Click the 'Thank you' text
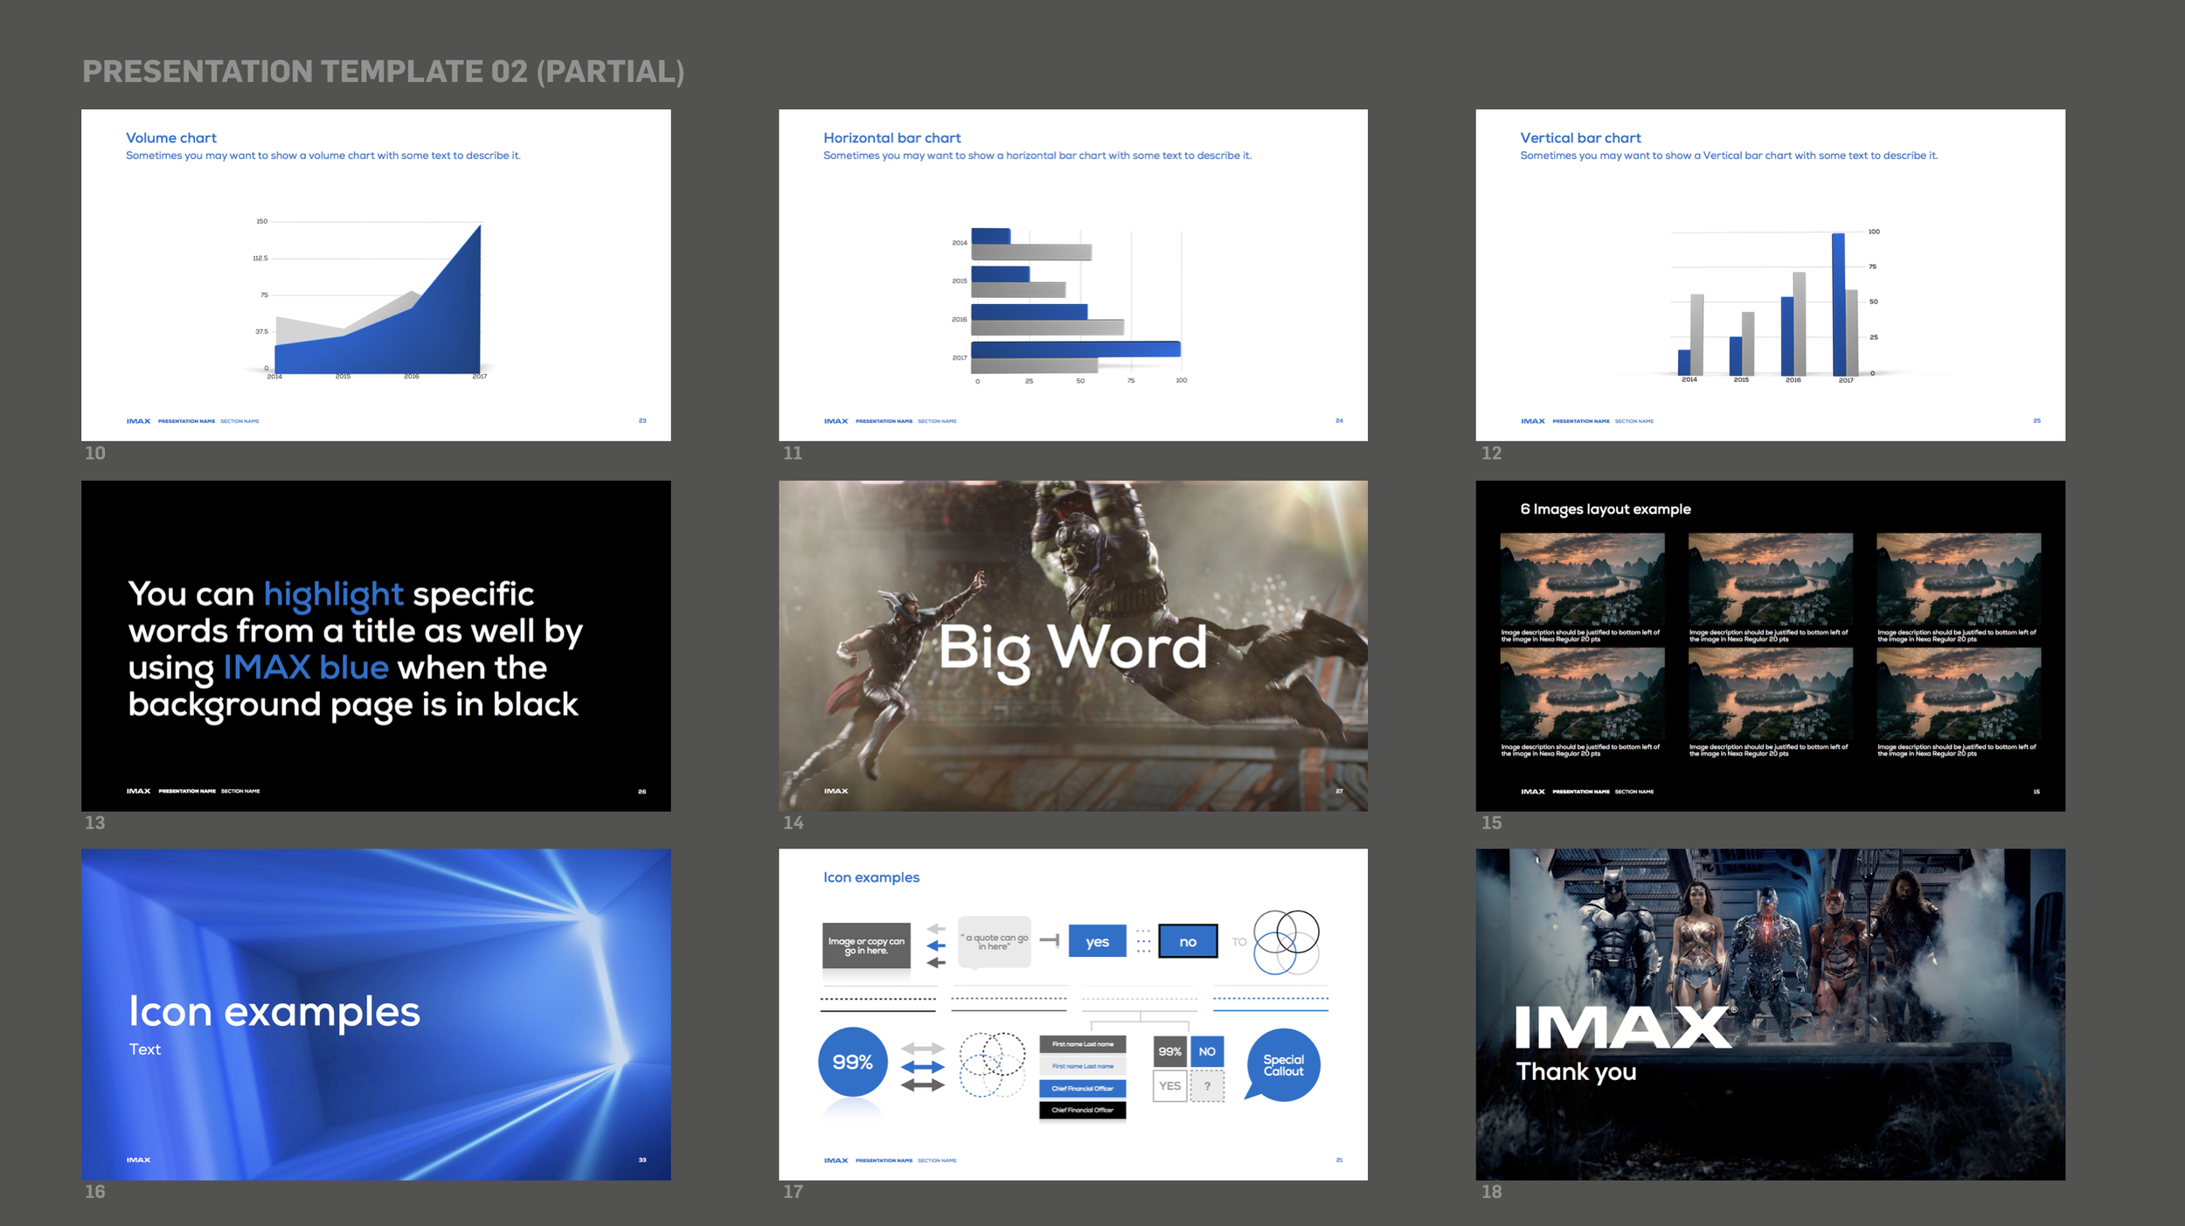The image size is (2185, 1226). pyautogui.click(x=1576, y=1072)
